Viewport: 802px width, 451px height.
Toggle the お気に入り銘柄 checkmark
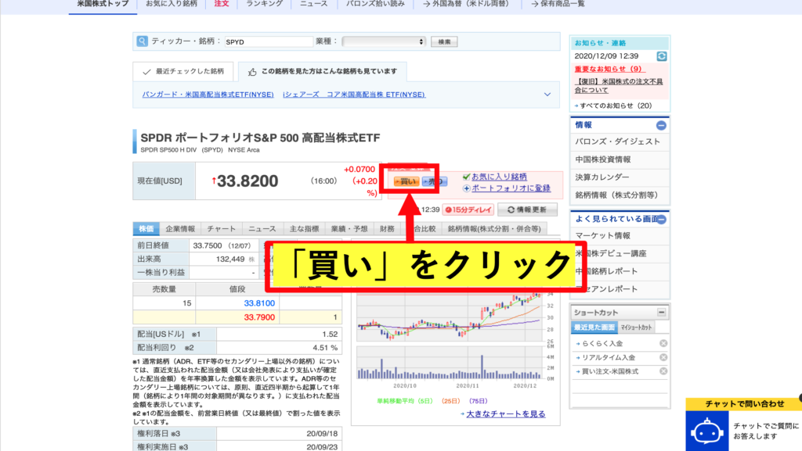click(466, 177)
